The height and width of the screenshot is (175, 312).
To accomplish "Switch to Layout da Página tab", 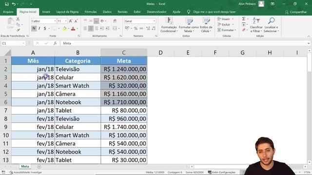I will coord(67,12).
